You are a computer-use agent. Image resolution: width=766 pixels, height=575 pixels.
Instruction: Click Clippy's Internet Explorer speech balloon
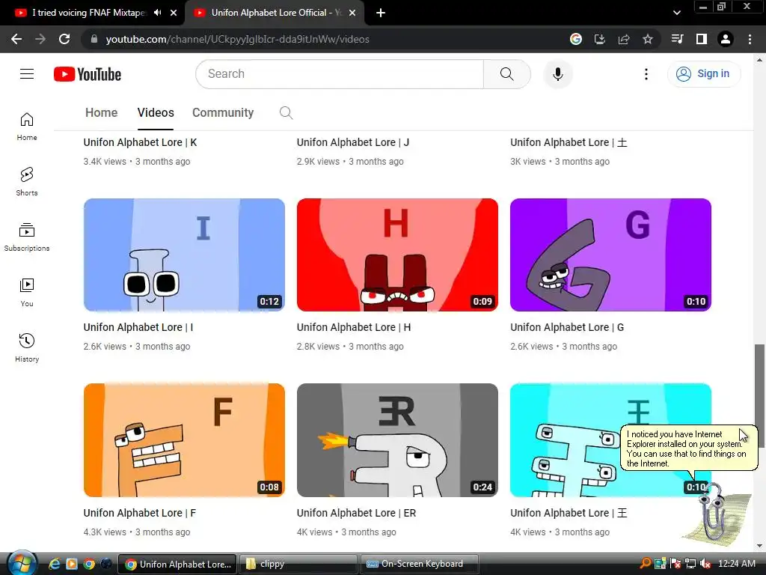point(689,448)
